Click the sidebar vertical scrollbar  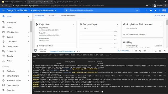(31, 26)
